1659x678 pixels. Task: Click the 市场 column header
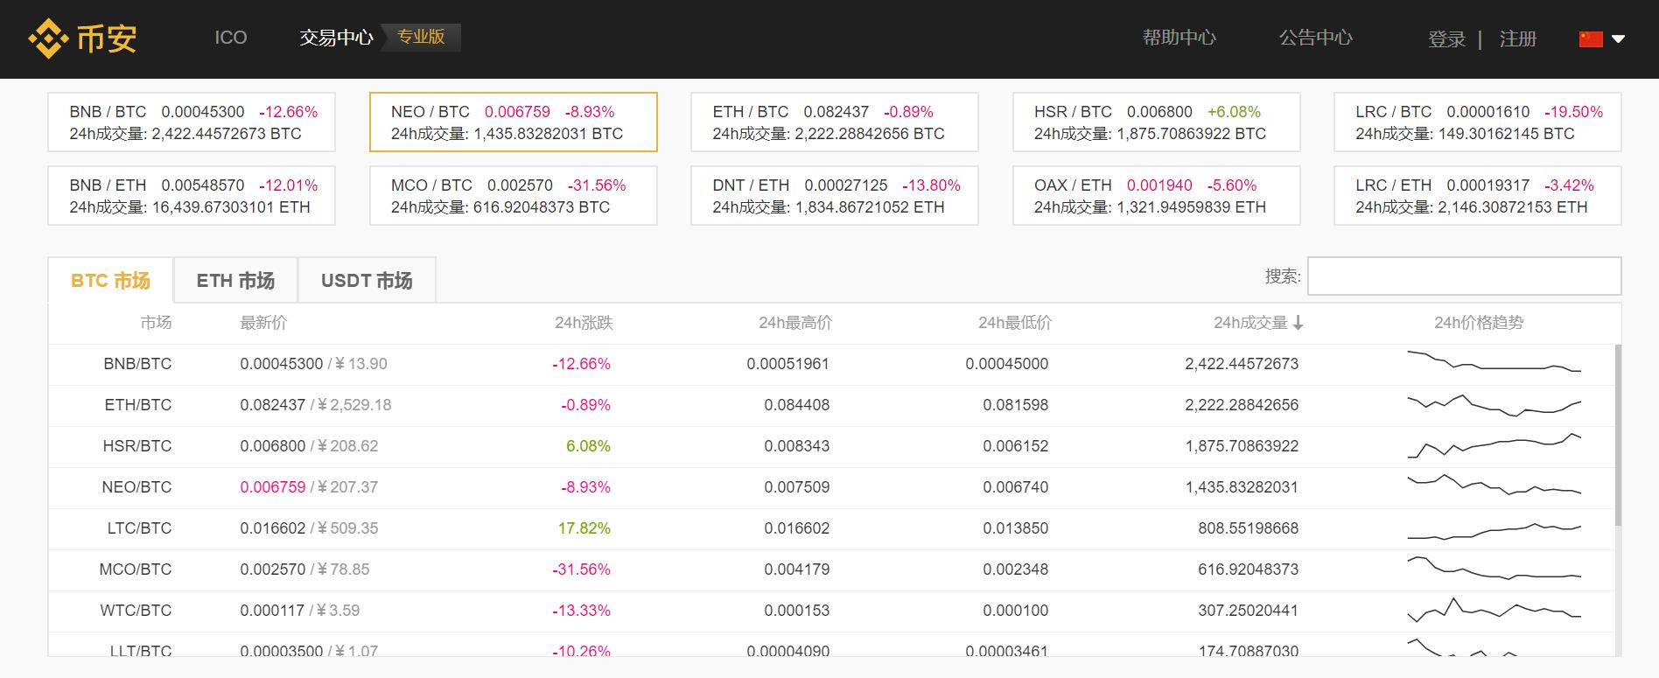tap(156, 323)
